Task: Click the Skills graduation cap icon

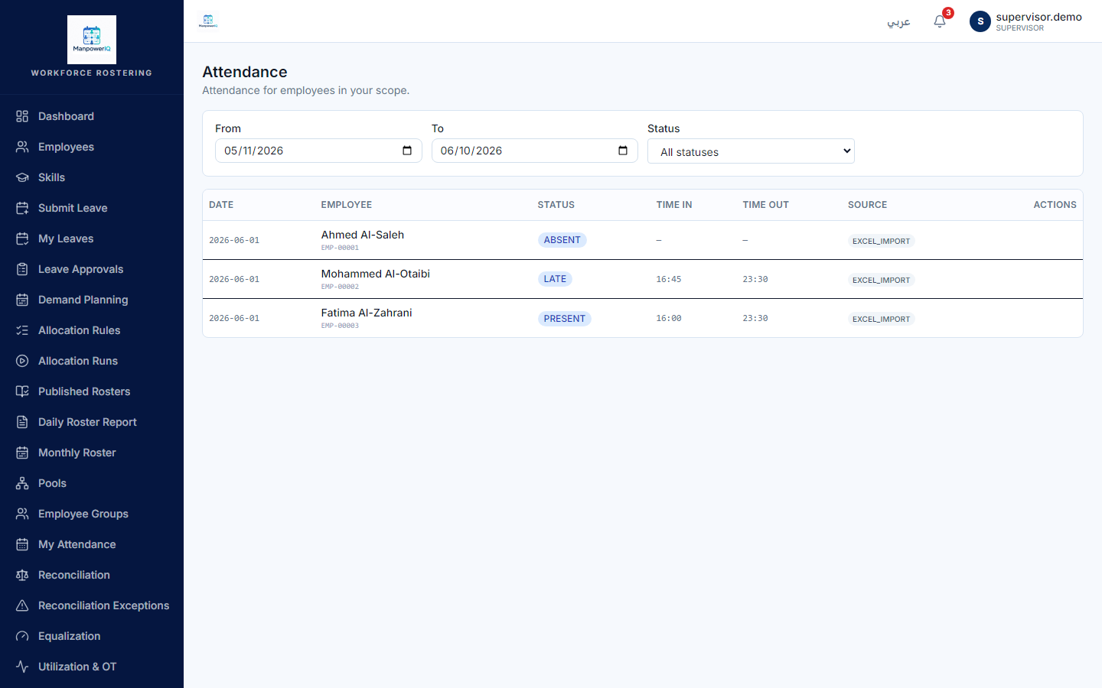Action: tap(22, 177)
